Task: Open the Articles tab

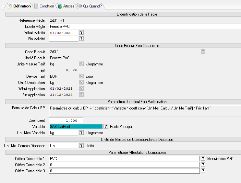Action: 66,6
